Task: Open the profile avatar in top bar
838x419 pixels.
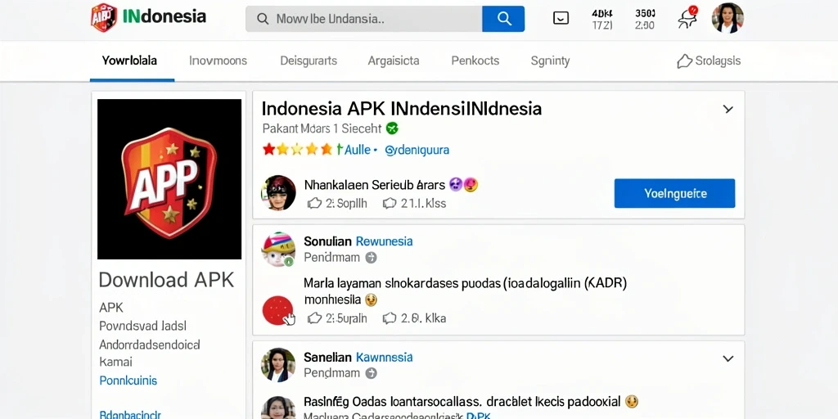Action: coord(728,18)
